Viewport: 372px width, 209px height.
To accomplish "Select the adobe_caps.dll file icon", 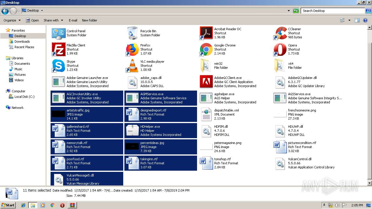I will 132,82.
